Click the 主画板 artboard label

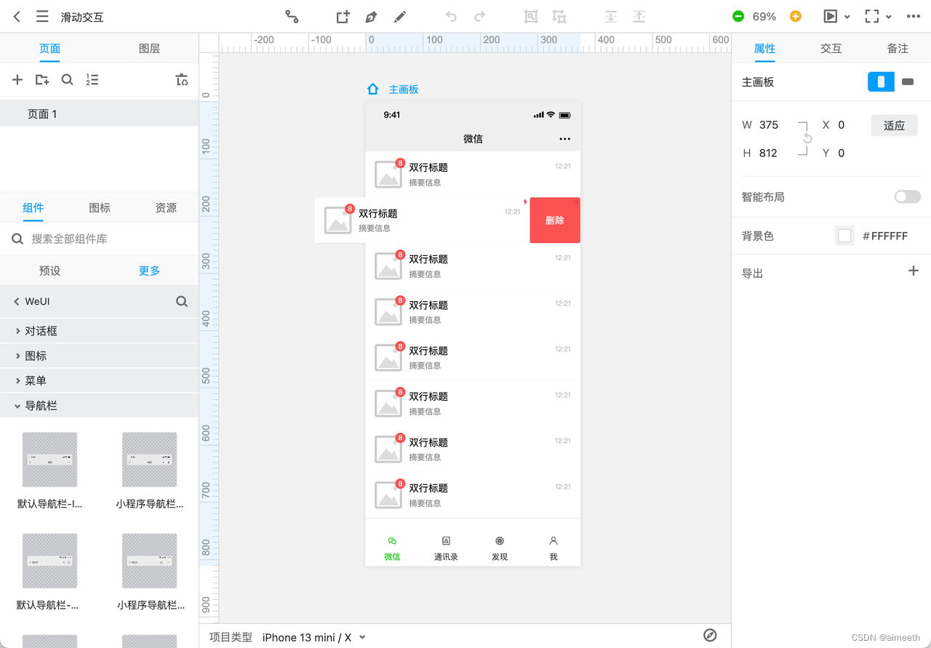pyautogui.click(x=404, y=89)
